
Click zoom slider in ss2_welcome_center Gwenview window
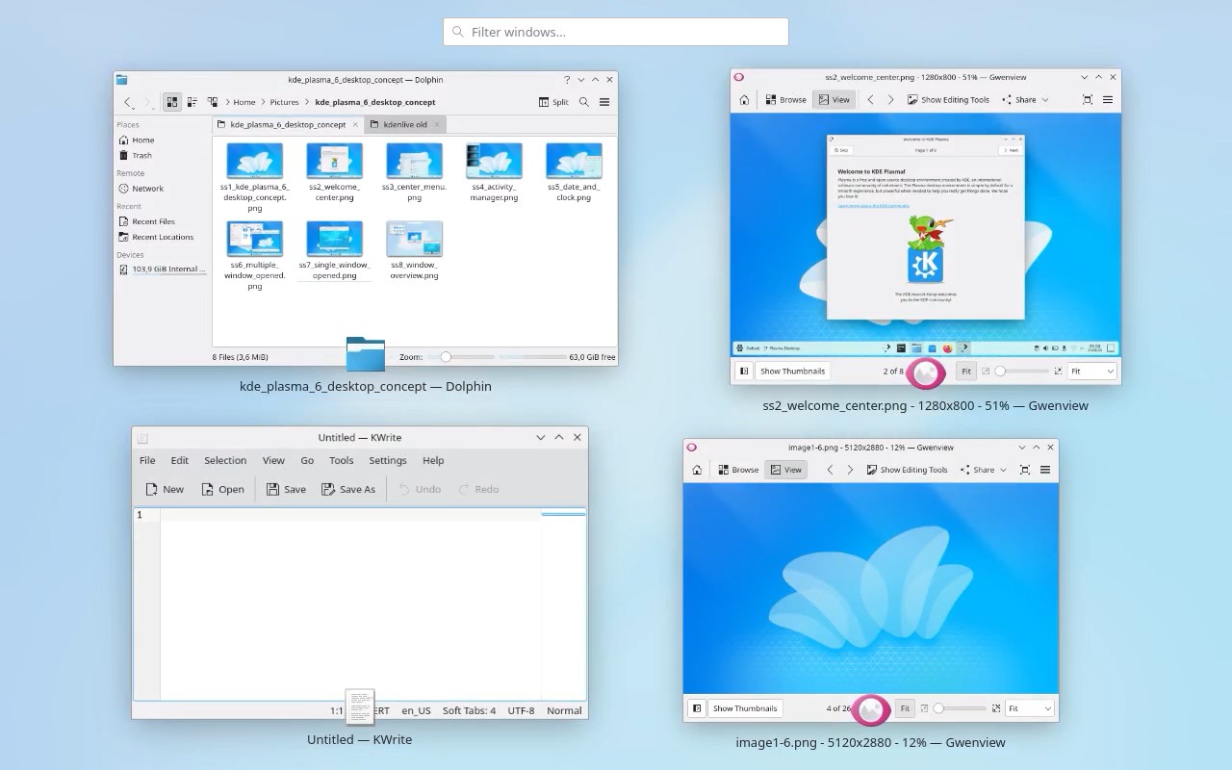click(1022, 371)
